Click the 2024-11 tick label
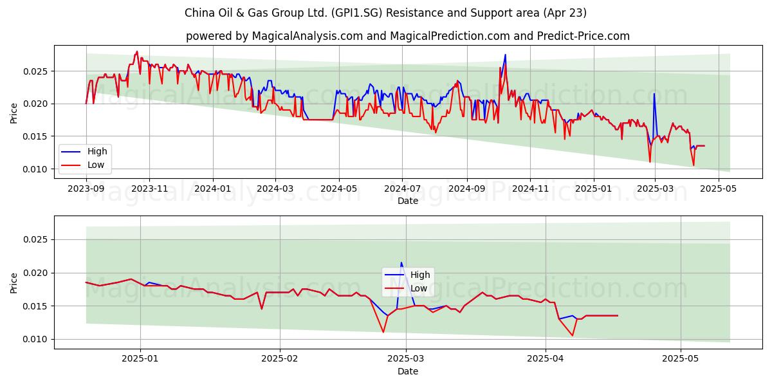This screenshot has height=386, width=772. click(x=530, y=188)
